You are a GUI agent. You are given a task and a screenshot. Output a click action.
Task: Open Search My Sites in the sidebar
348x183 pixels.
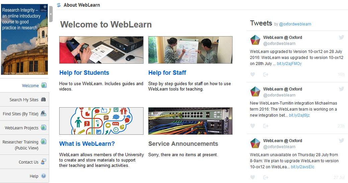click(24, 100)
